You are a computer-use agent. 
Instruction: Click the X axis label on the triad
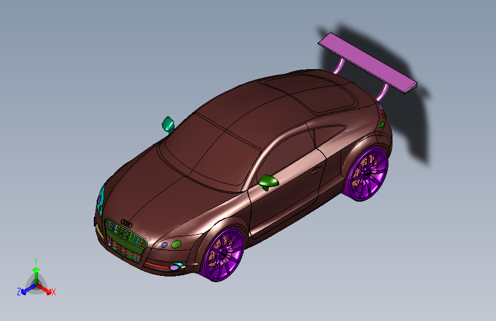click(x=53, y=292)
